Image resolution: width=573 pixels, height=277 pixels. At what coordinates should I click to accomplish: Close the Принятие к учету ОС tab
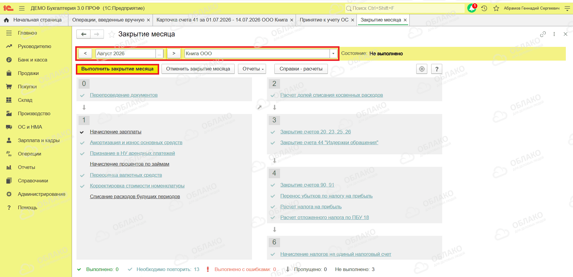(x=353, y=20)
